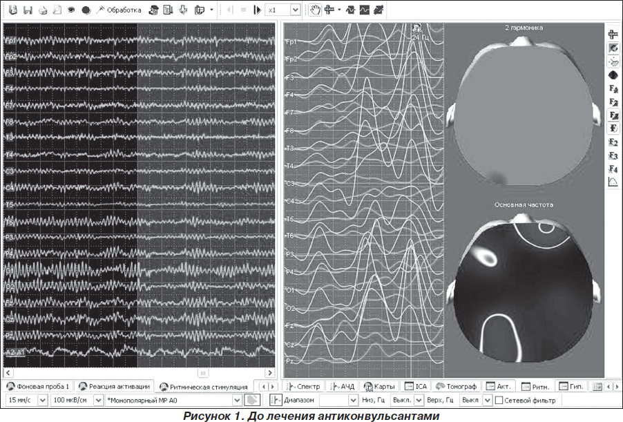
Task: Open the playback speed x1 dropdown
Action: (x=296, y=10)
